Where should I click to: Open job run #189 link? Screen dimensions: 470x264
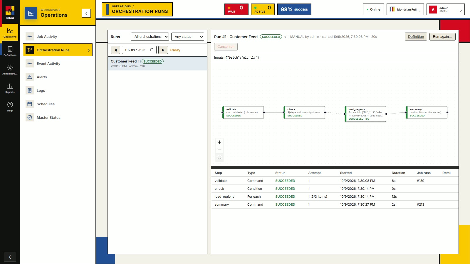click(420, 181)
